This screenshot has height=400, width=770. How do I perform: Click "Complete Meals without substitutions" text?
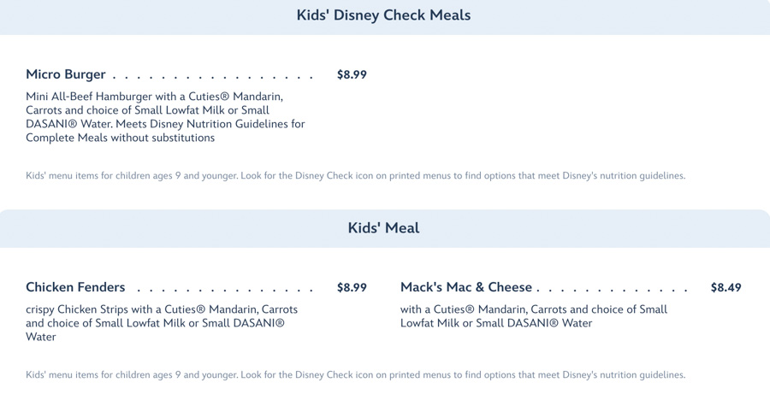pos(120,138)
